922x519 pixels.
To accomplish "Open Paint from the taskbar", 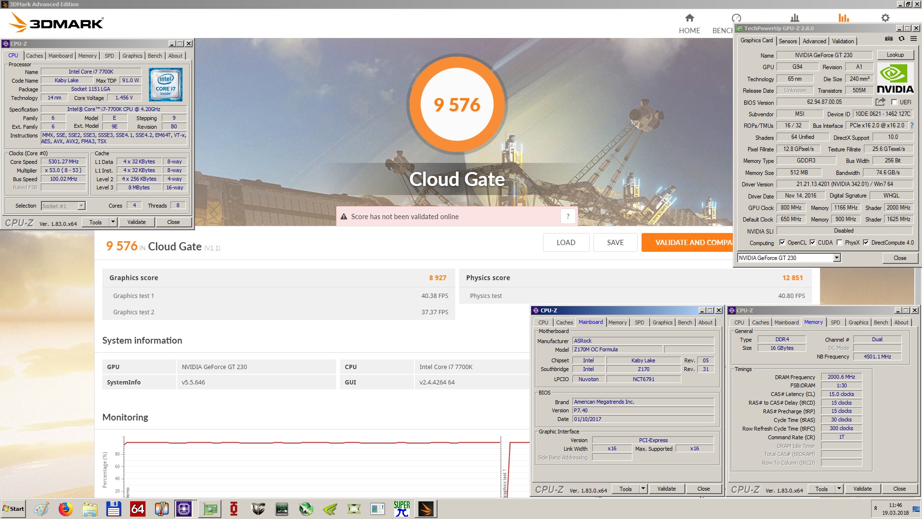I will 41,509.
